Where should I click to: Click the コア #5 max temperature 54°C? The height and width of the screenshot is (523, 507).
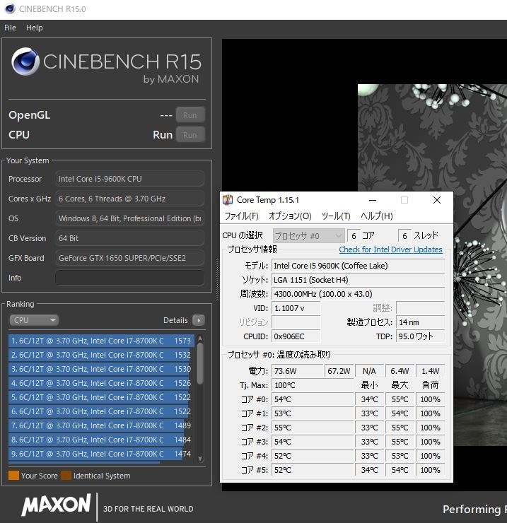(400, 470)
